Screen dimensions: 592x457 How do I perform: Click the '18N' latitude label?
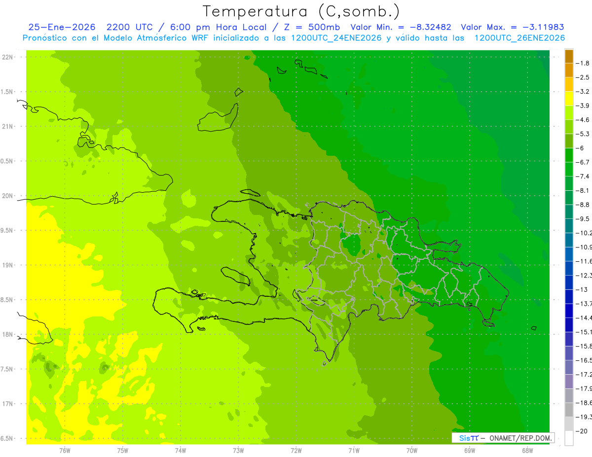pyautogui.click(x=7, y=334)
